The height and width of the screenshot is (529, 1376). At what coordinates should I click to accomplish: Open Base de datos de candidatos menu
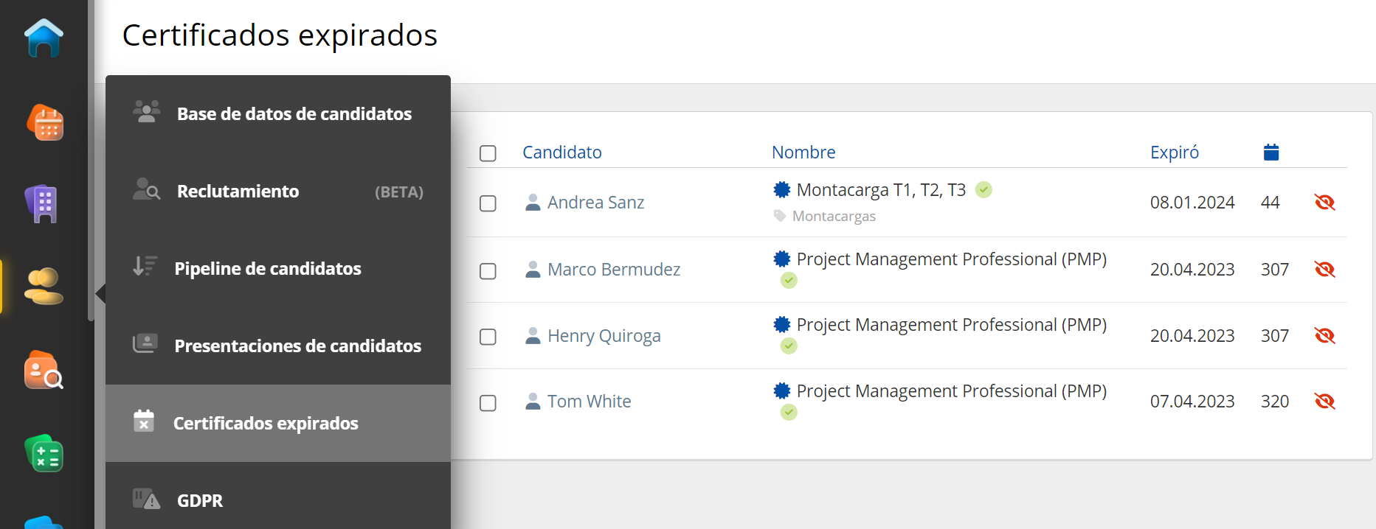point(294,114)
